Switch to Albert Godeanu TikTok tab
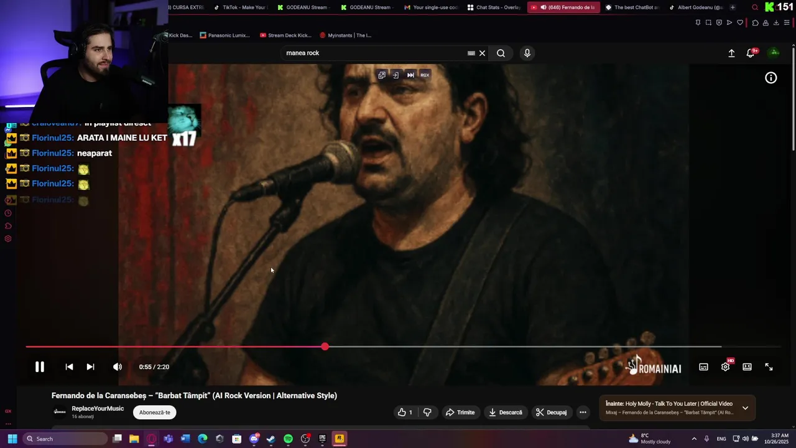This screenshot has height=448, width=796. 695,7
